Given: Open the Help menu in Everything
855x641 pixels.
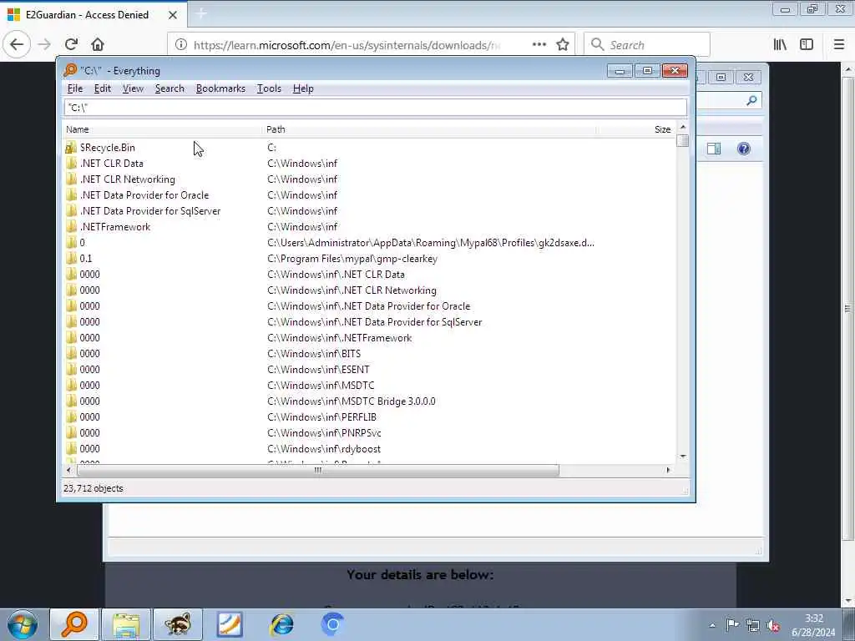Looking at the screenshot, I should [x=303, y=88].
